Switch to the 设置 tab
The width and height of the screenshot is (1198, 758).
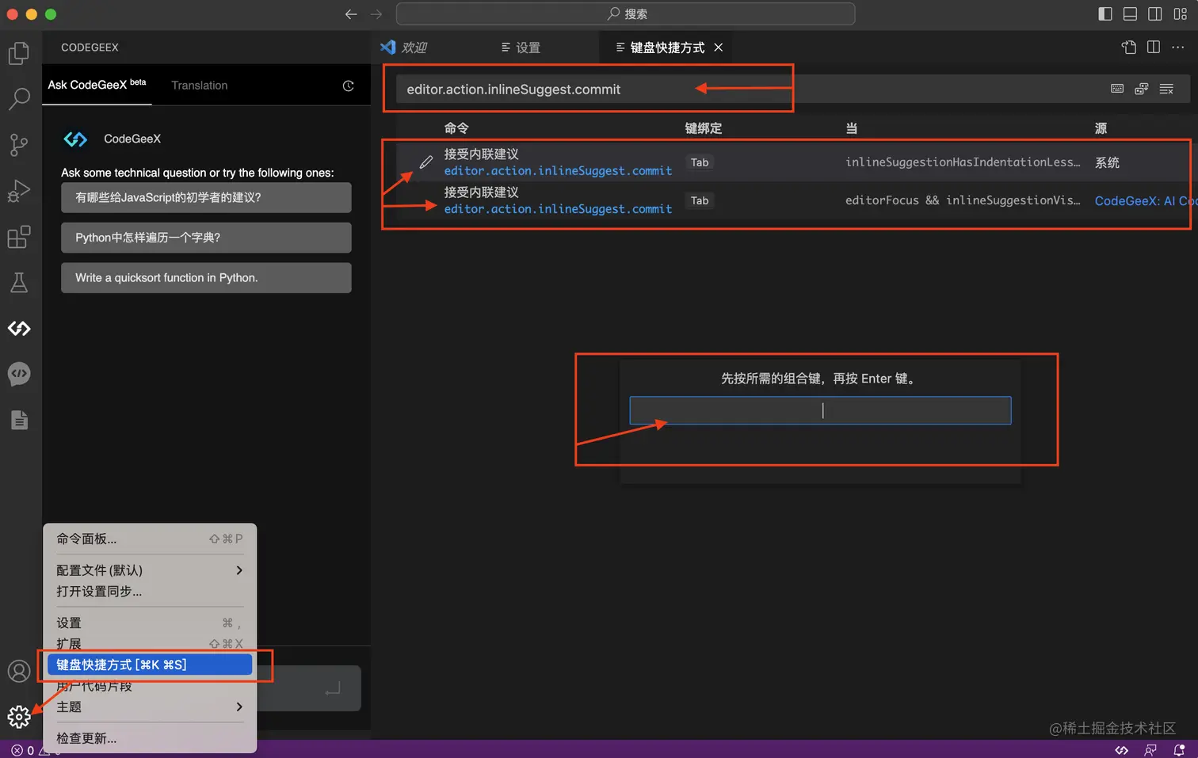tap(521, 48)
